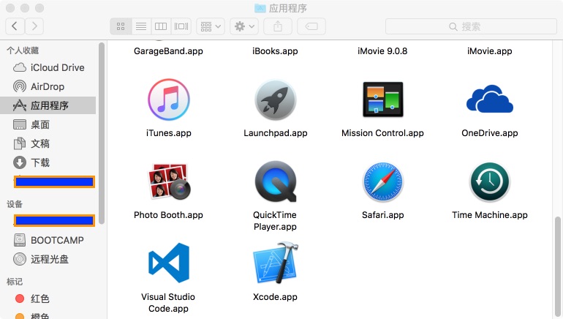
Task: Click the Visual Studio Code.app label
Action: [x=168, y=302]
